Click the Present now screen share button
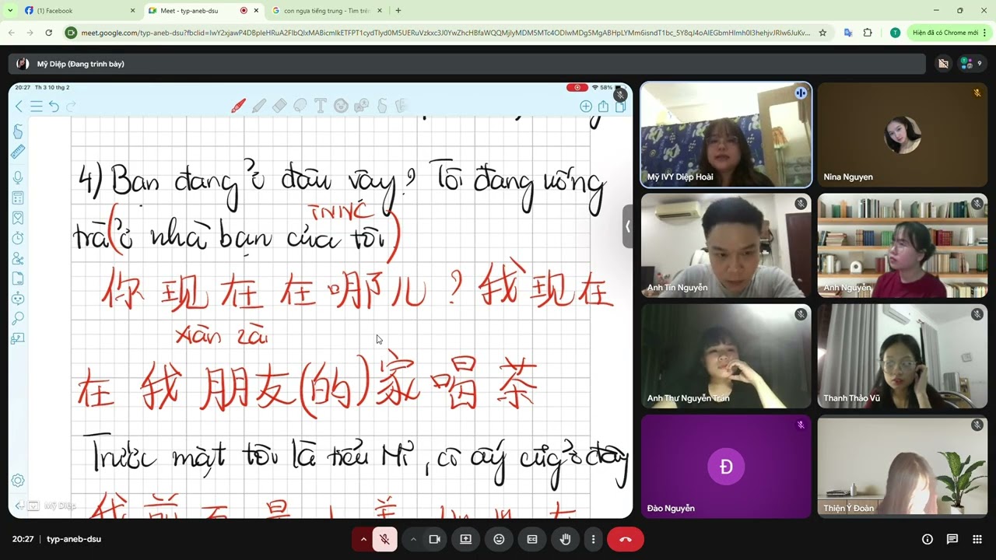Screen dimensions: 996x560 tap(465, 539)
